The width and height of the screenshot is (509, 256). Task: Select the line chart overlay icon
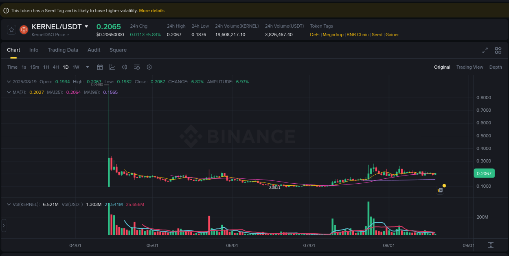112,67
